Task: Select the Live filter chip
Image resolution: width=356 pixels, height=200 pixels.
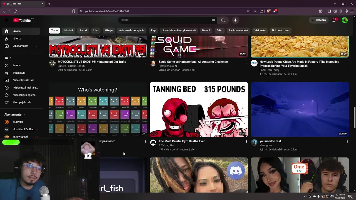Action: (96, 30)
